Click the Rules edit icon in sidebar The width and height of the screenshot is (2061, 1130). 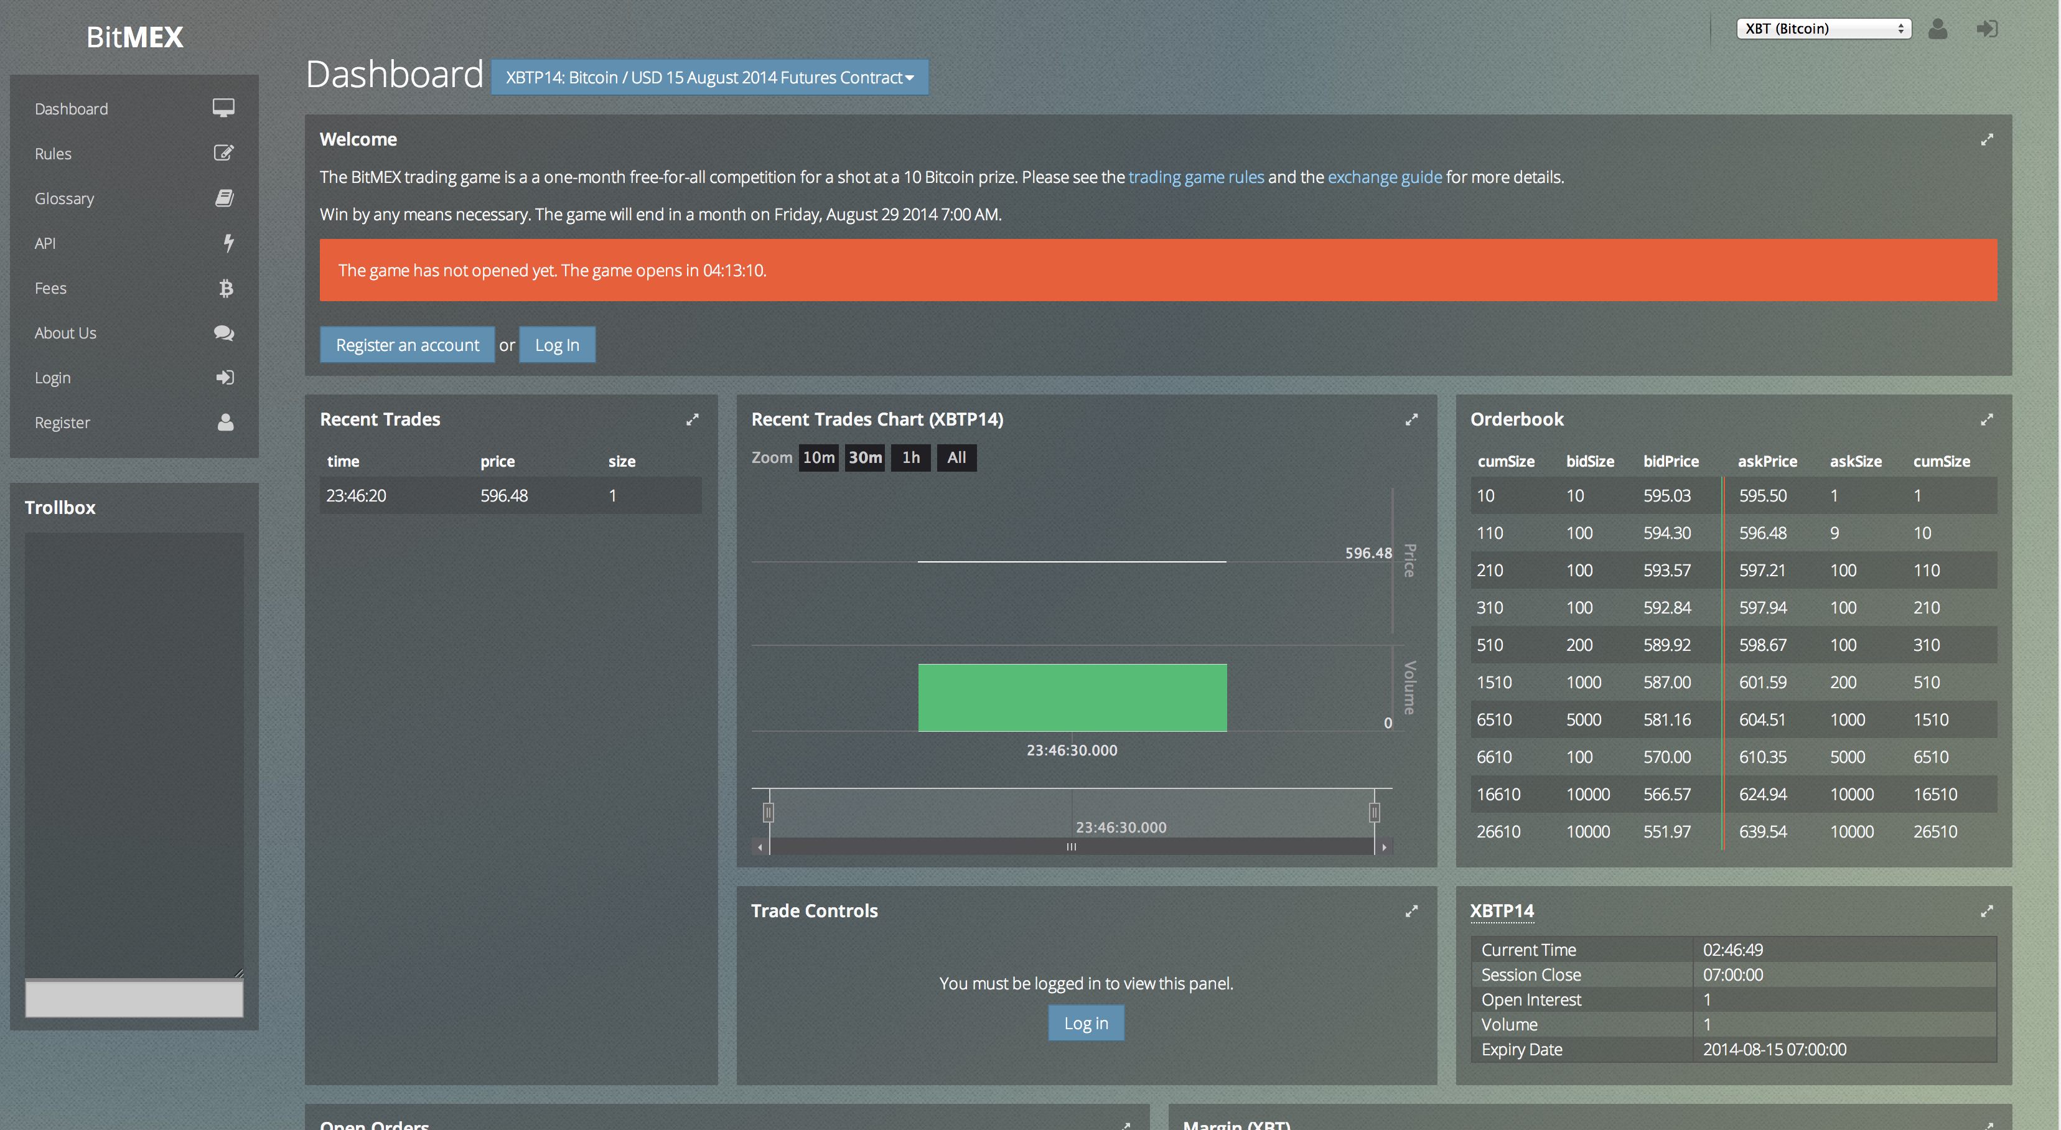(224, 153)
